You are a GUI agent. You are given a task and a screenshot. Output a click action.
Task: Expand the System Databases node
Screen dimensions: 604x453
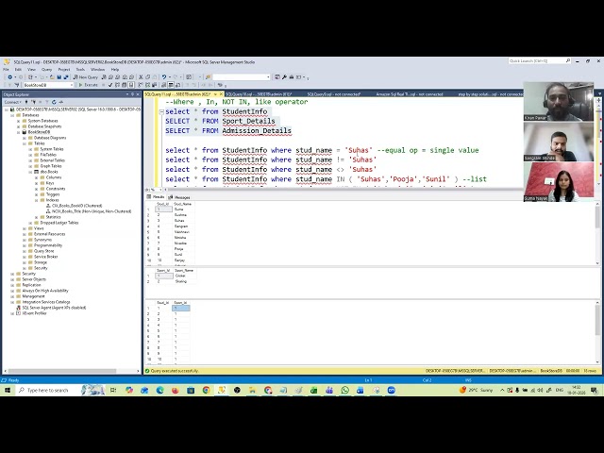19,121
